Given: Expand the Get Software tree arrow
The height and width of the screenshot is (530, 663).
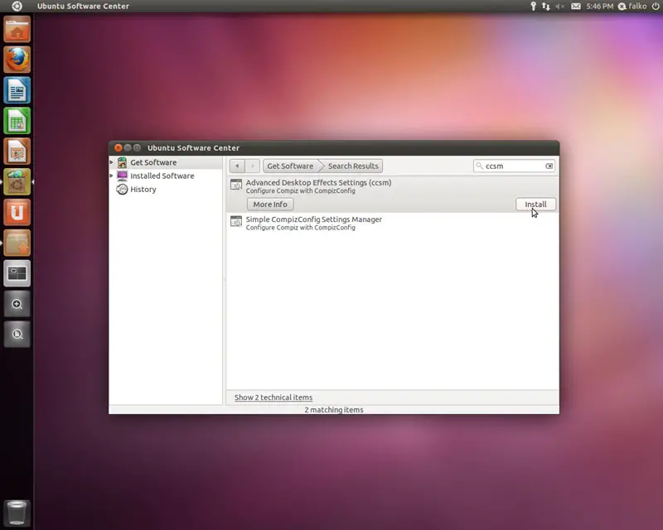Looking at the screenshot, I should click(112, 162).
